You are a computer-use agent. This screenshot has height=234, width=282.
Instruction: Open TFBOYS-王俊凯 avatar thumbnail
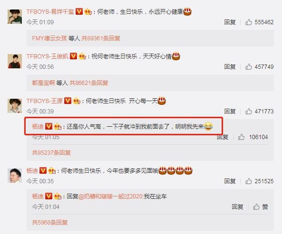tap(15, 61)
